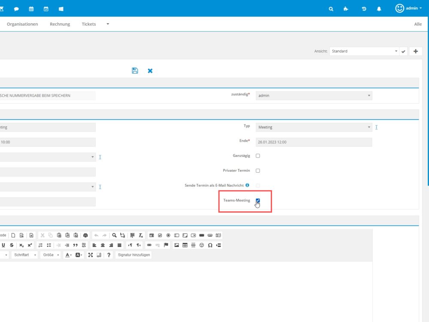429x322 pixels.
Task: Open the Typ dropdown showing Meeting
Action: (x=314, y=127)
